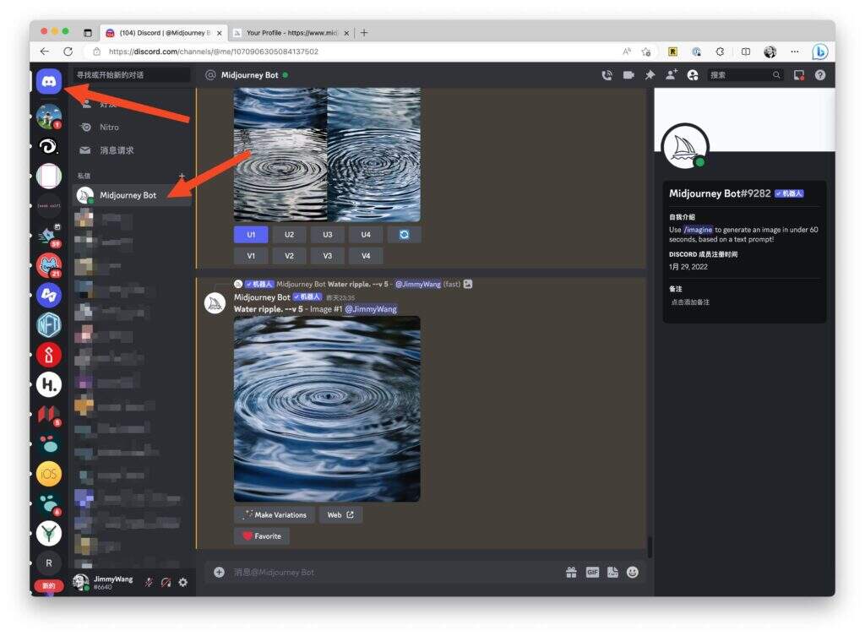Open the emoji picker in message bar
The image size is (865, 636).
[x=633, y=572]
